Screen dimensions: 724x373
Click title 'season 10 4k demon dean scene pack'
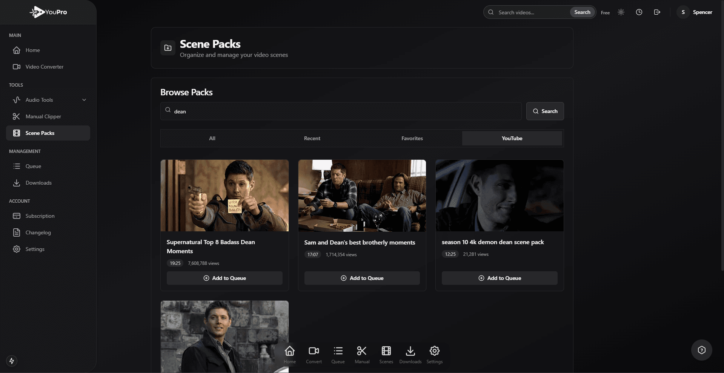(x=493, y=242)
